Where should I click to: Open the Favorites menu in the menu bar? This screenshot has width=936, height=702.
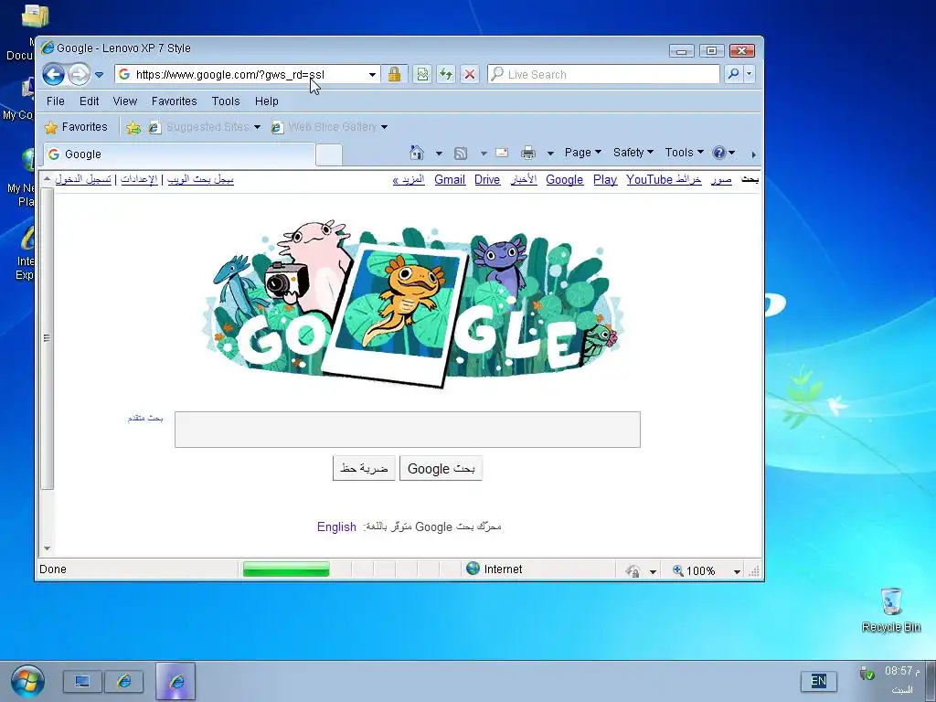pyautogui.click(x=175, y=101)
